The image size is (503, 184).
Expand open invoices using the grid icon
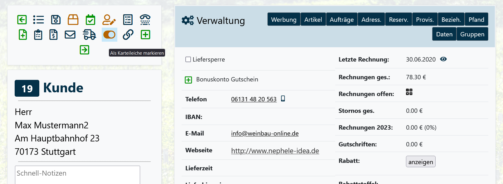[409, 92]
